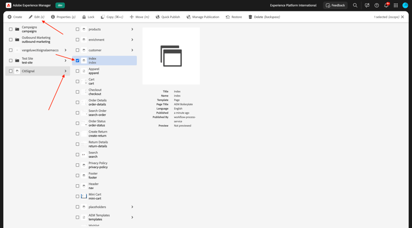Click the Properties info icon
This screenshot has width=412, height=228.
tap(53, 17)
